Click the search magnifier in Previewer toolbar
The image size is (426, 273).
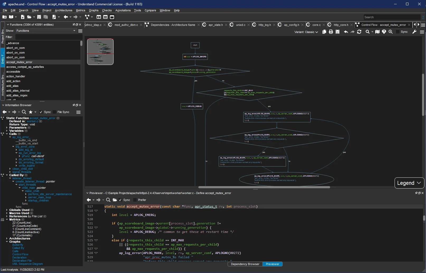tap(108, 200)
